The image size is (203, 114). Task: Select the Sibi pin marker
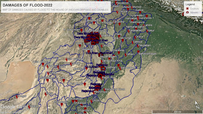point(64,81)
